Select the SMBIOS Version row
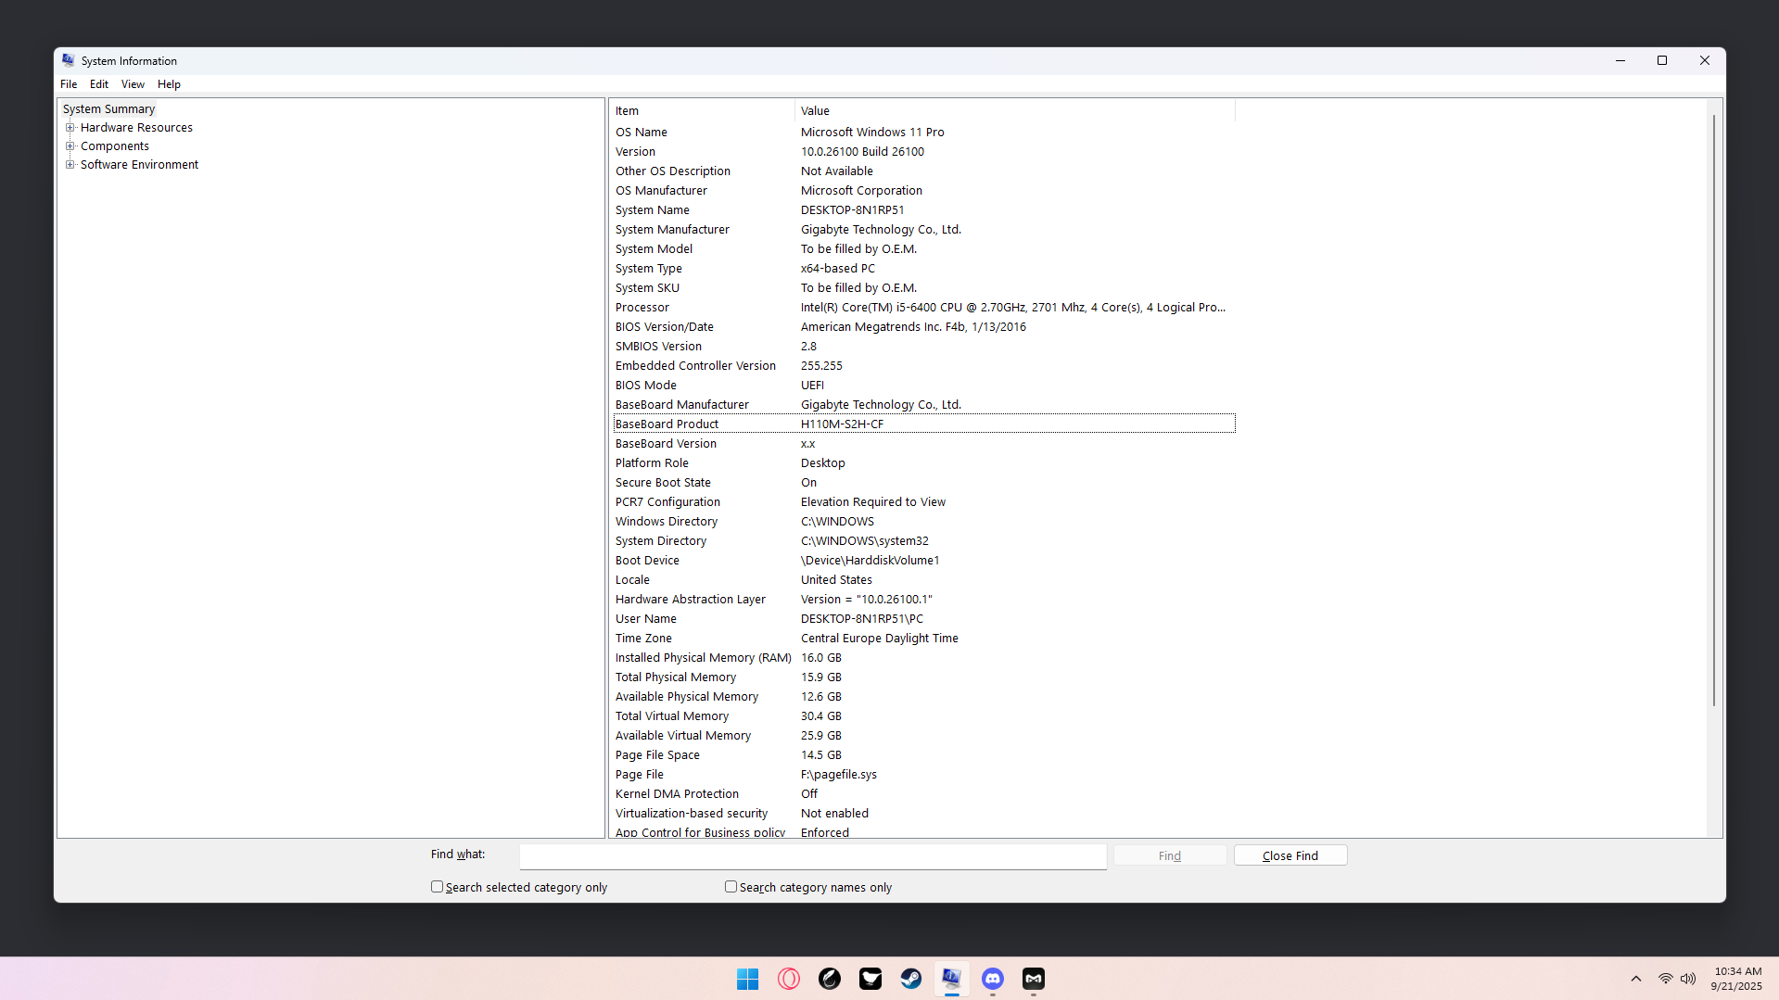Image resolution: width=1779 pixels, height=1000 pixels. pyautogui.click(x=924, y=347)
